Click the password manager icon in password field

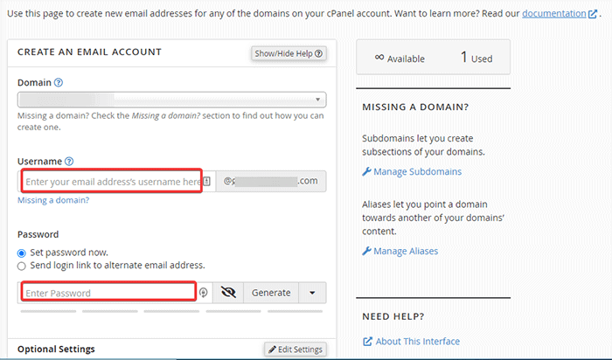204,293
